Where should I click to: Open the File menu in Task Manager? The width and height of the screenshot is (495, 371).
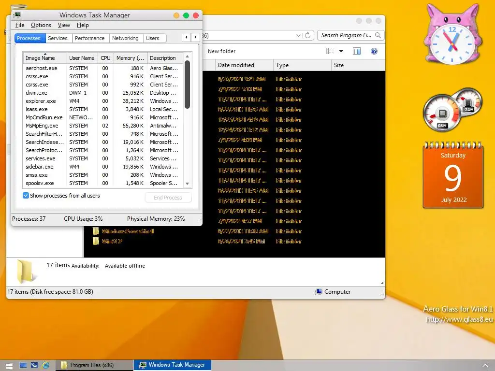point(19,25)
